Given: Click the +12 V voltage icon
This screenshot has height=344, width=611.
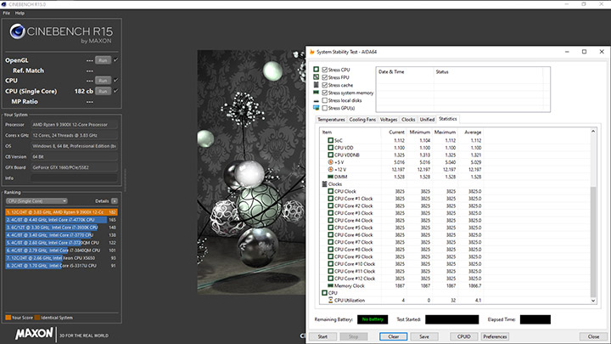Looking at the screenshot, I should 331,168.
